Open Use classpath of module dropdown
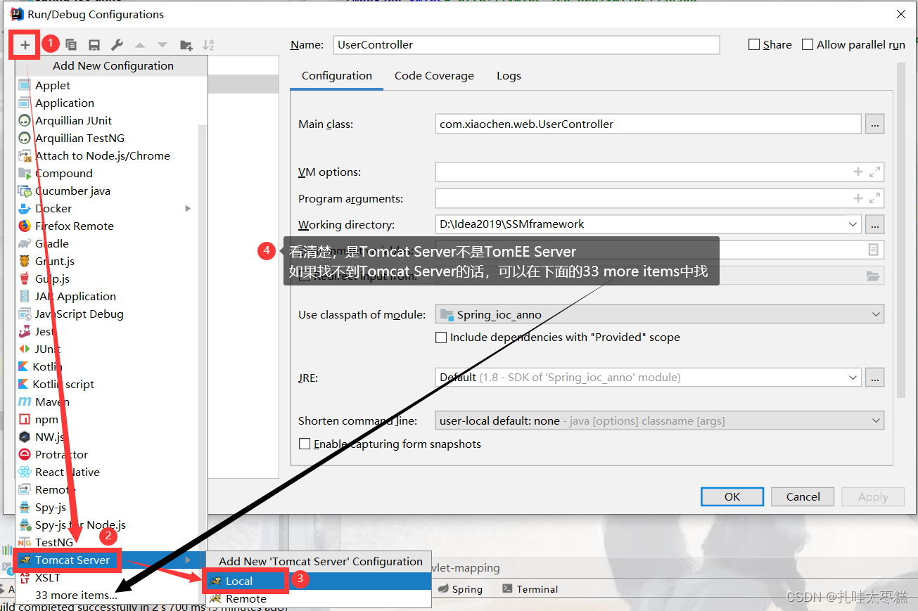The image size is (918, 611). 660,314
